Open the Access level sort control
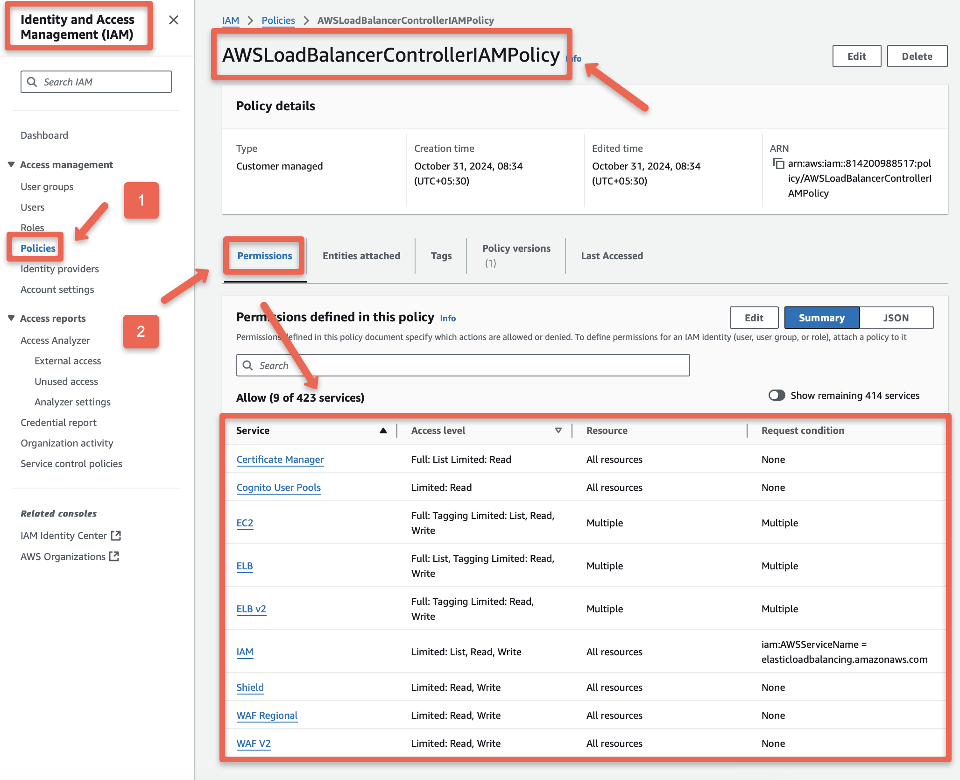 (x=558, y=430)
